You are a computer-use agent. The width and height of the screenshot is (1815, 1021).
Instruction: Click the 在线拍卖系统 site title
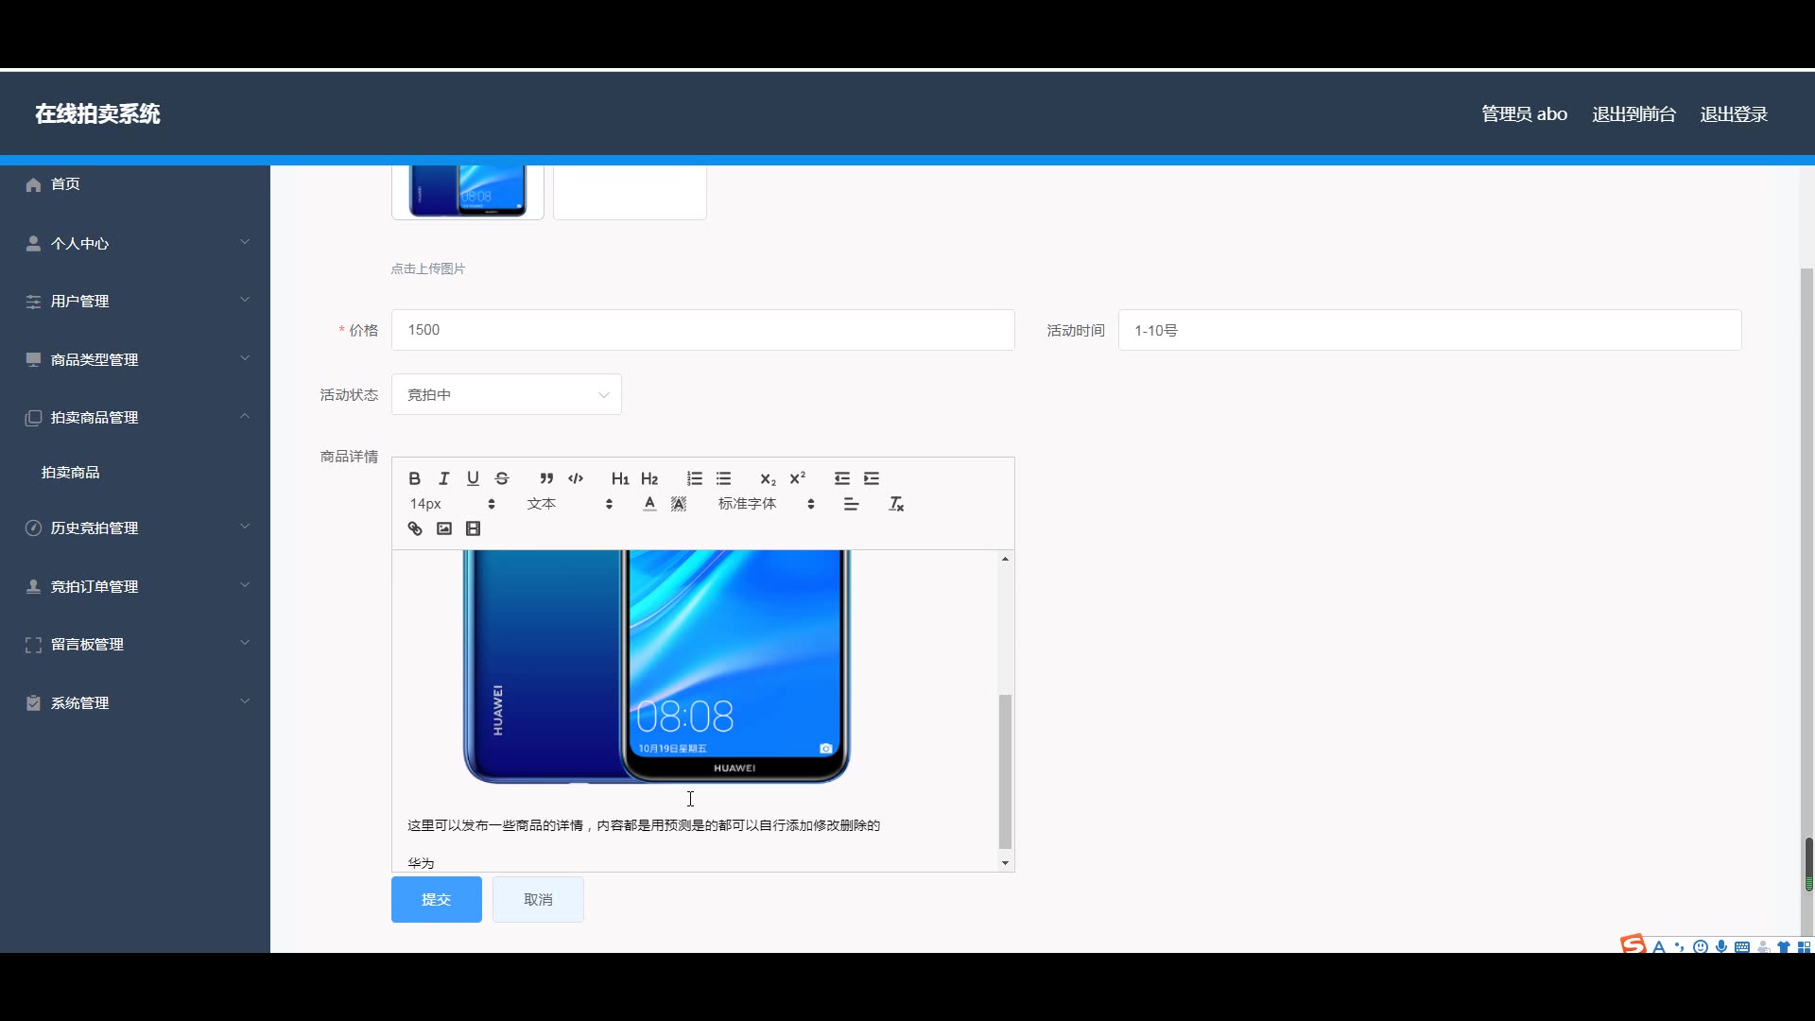click(97, 114)
